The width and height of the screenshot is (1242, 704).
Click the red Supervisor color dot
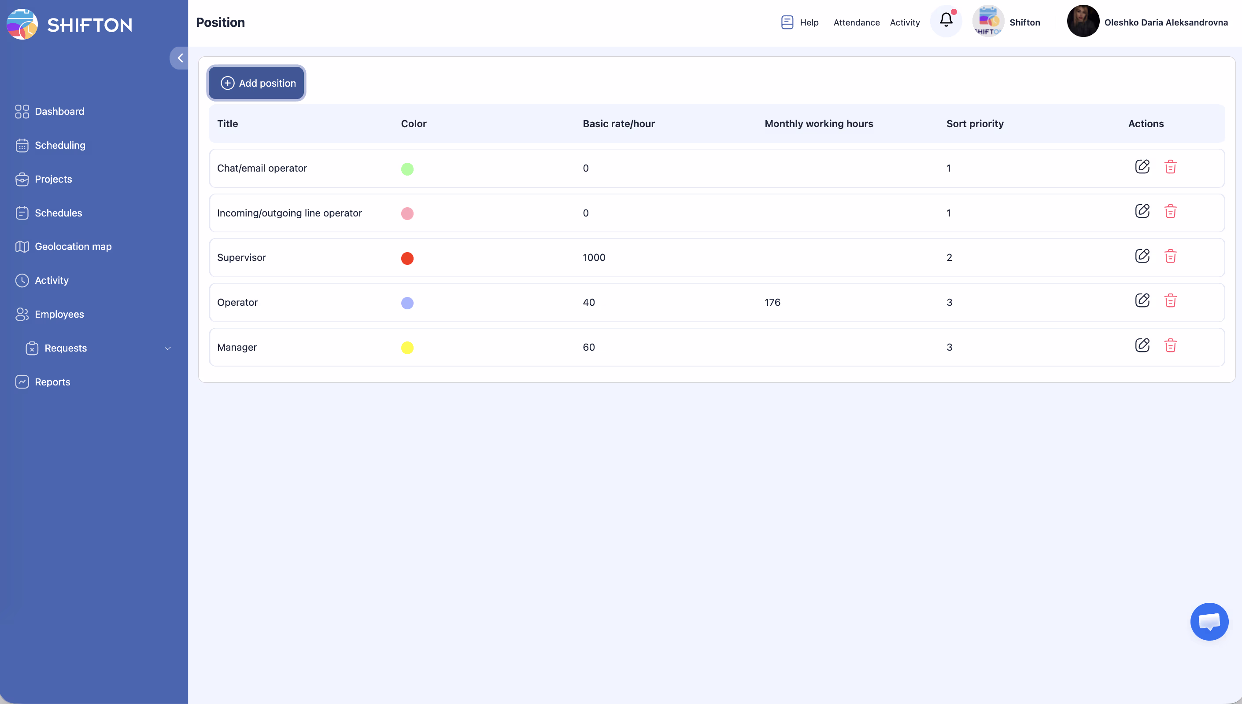click(x=407, y=258)
